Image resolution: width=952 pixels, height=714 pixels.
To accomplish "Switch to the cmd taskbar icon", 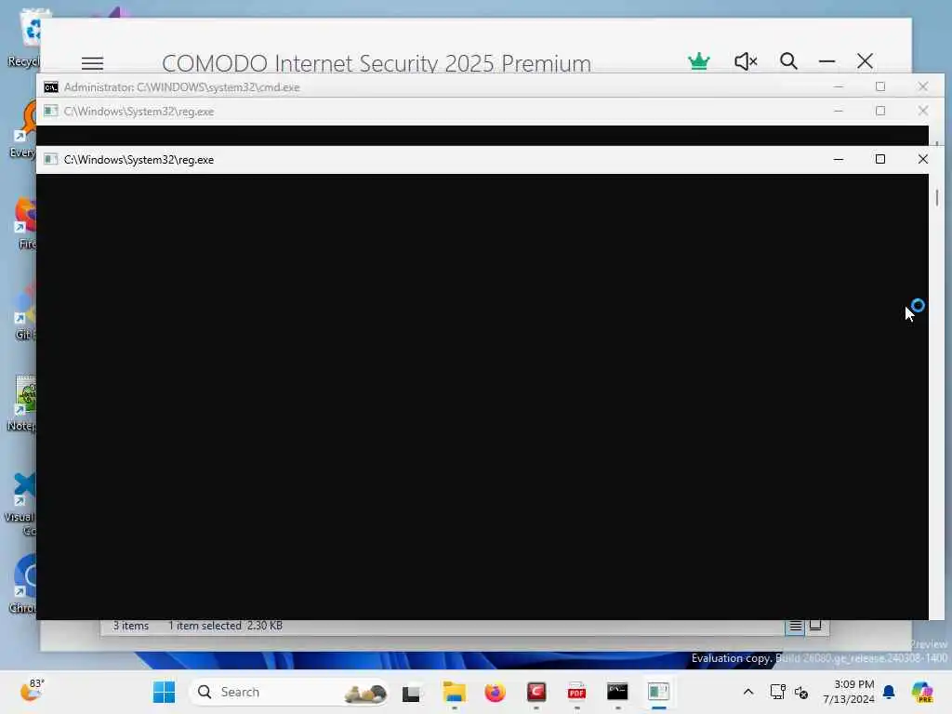I will (x=617, y=692).
